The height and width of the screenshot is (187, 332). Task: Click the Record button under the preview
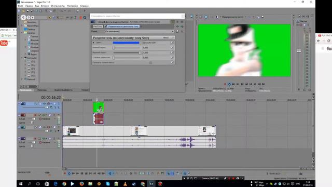(225, 84)
